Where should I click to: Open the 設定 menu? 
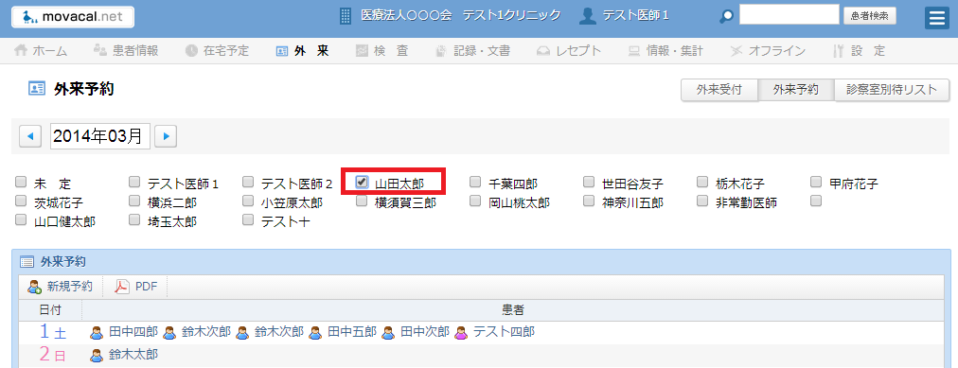coord(859,51)
